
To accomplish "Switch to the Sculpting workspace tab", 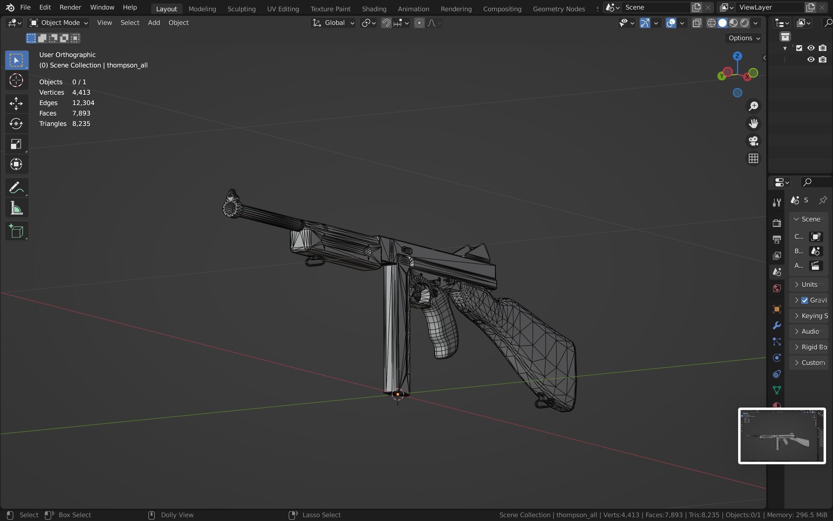I will point(241,9).
